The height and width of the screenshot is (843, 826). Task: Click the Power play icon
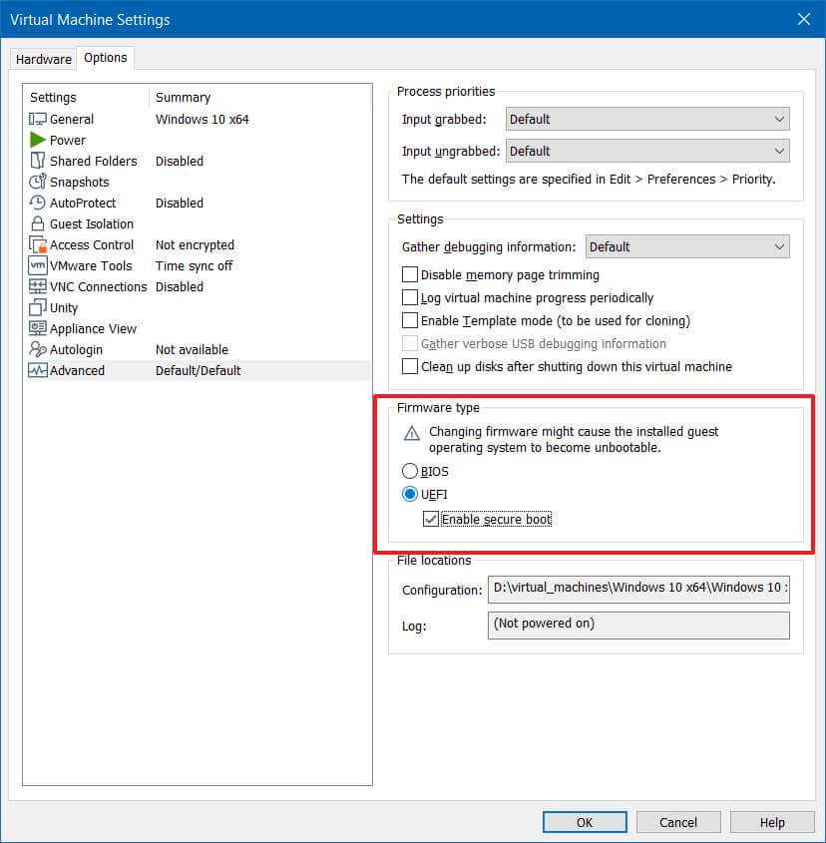pyautogui.click(x=38, y=140)
